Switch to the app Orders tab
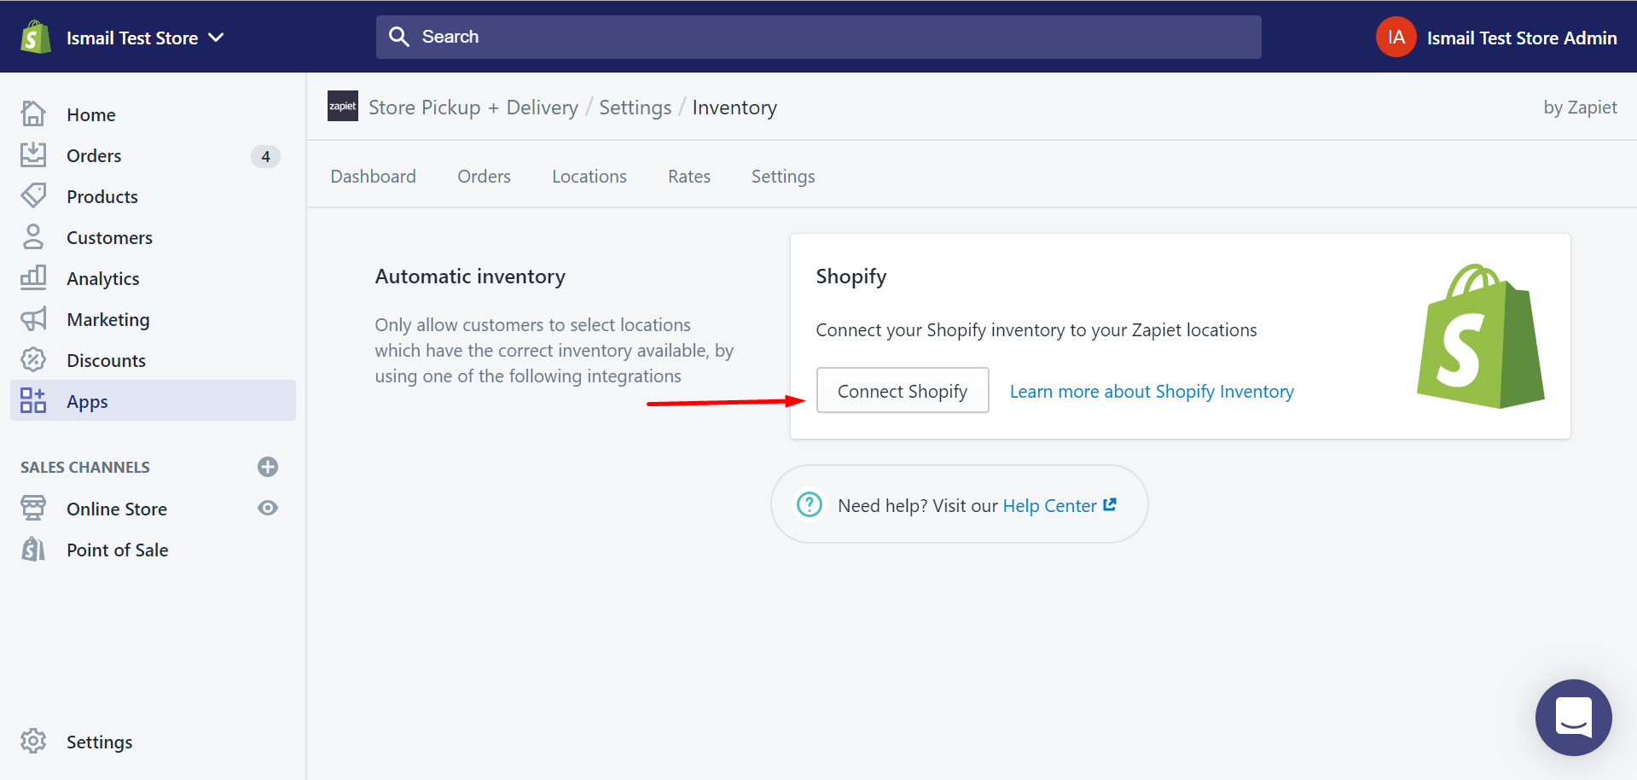The width and height of the screenshot is (1637, 780). pos(484,176)
